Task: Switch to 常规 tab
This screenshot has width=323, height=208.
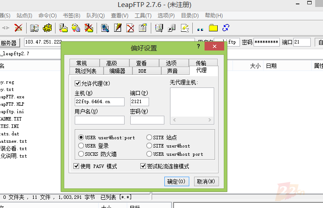Action: click(x=84, y=63)
